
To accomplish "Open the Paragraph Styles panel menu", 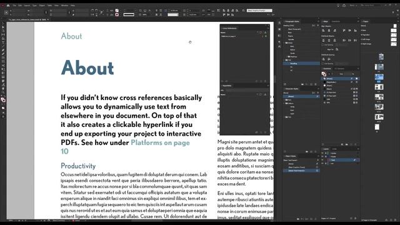I will [x=318, y=21].
